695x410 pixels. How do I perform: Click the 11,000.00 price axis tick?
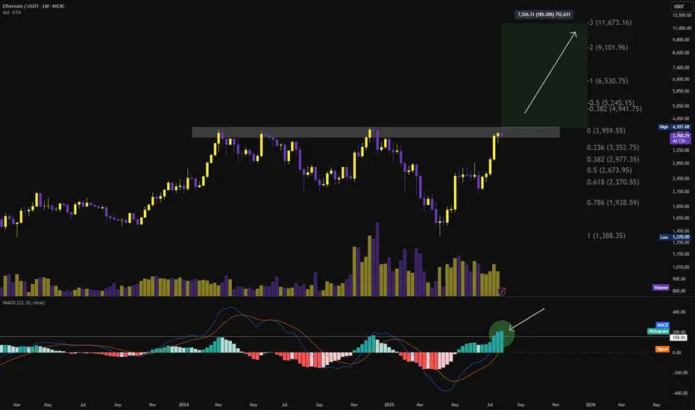[682, 28]
